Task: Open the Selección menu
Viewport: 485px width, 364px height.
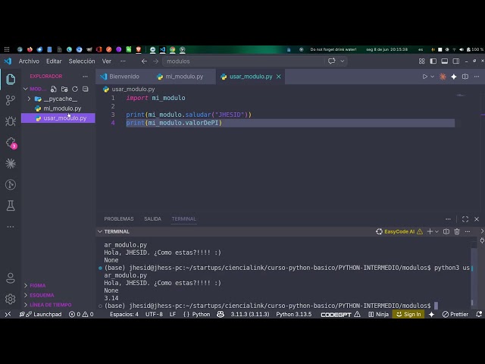Action: tap(82, 61)
